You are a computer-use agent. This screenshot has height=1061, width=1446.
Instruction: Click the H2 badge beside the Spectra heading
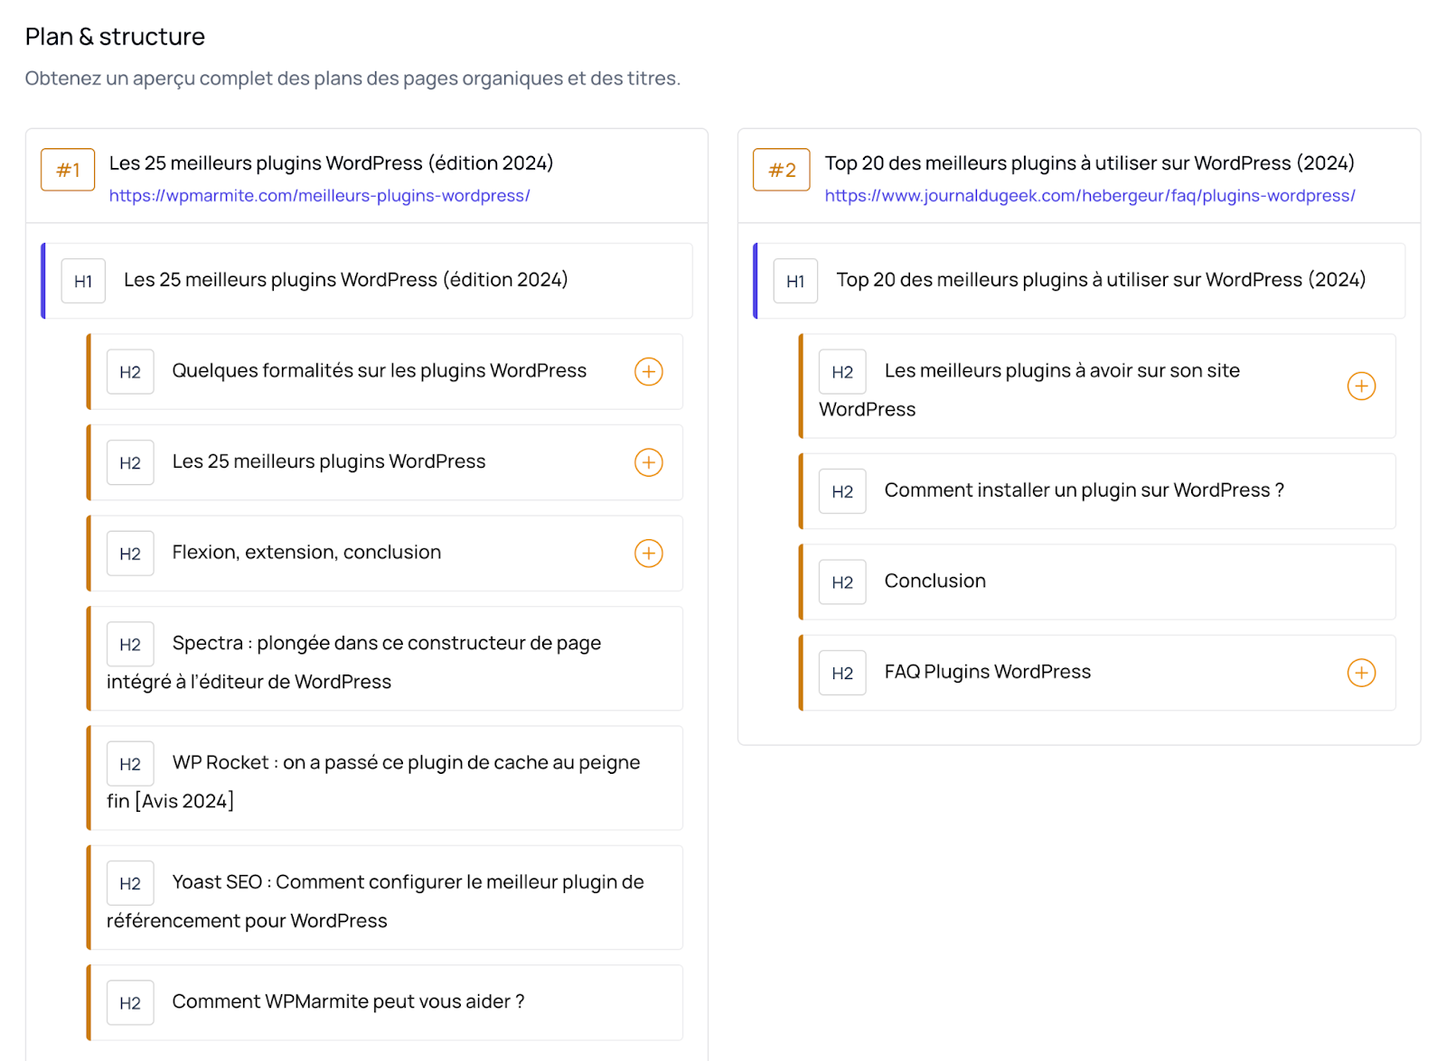tap(129, 643)
